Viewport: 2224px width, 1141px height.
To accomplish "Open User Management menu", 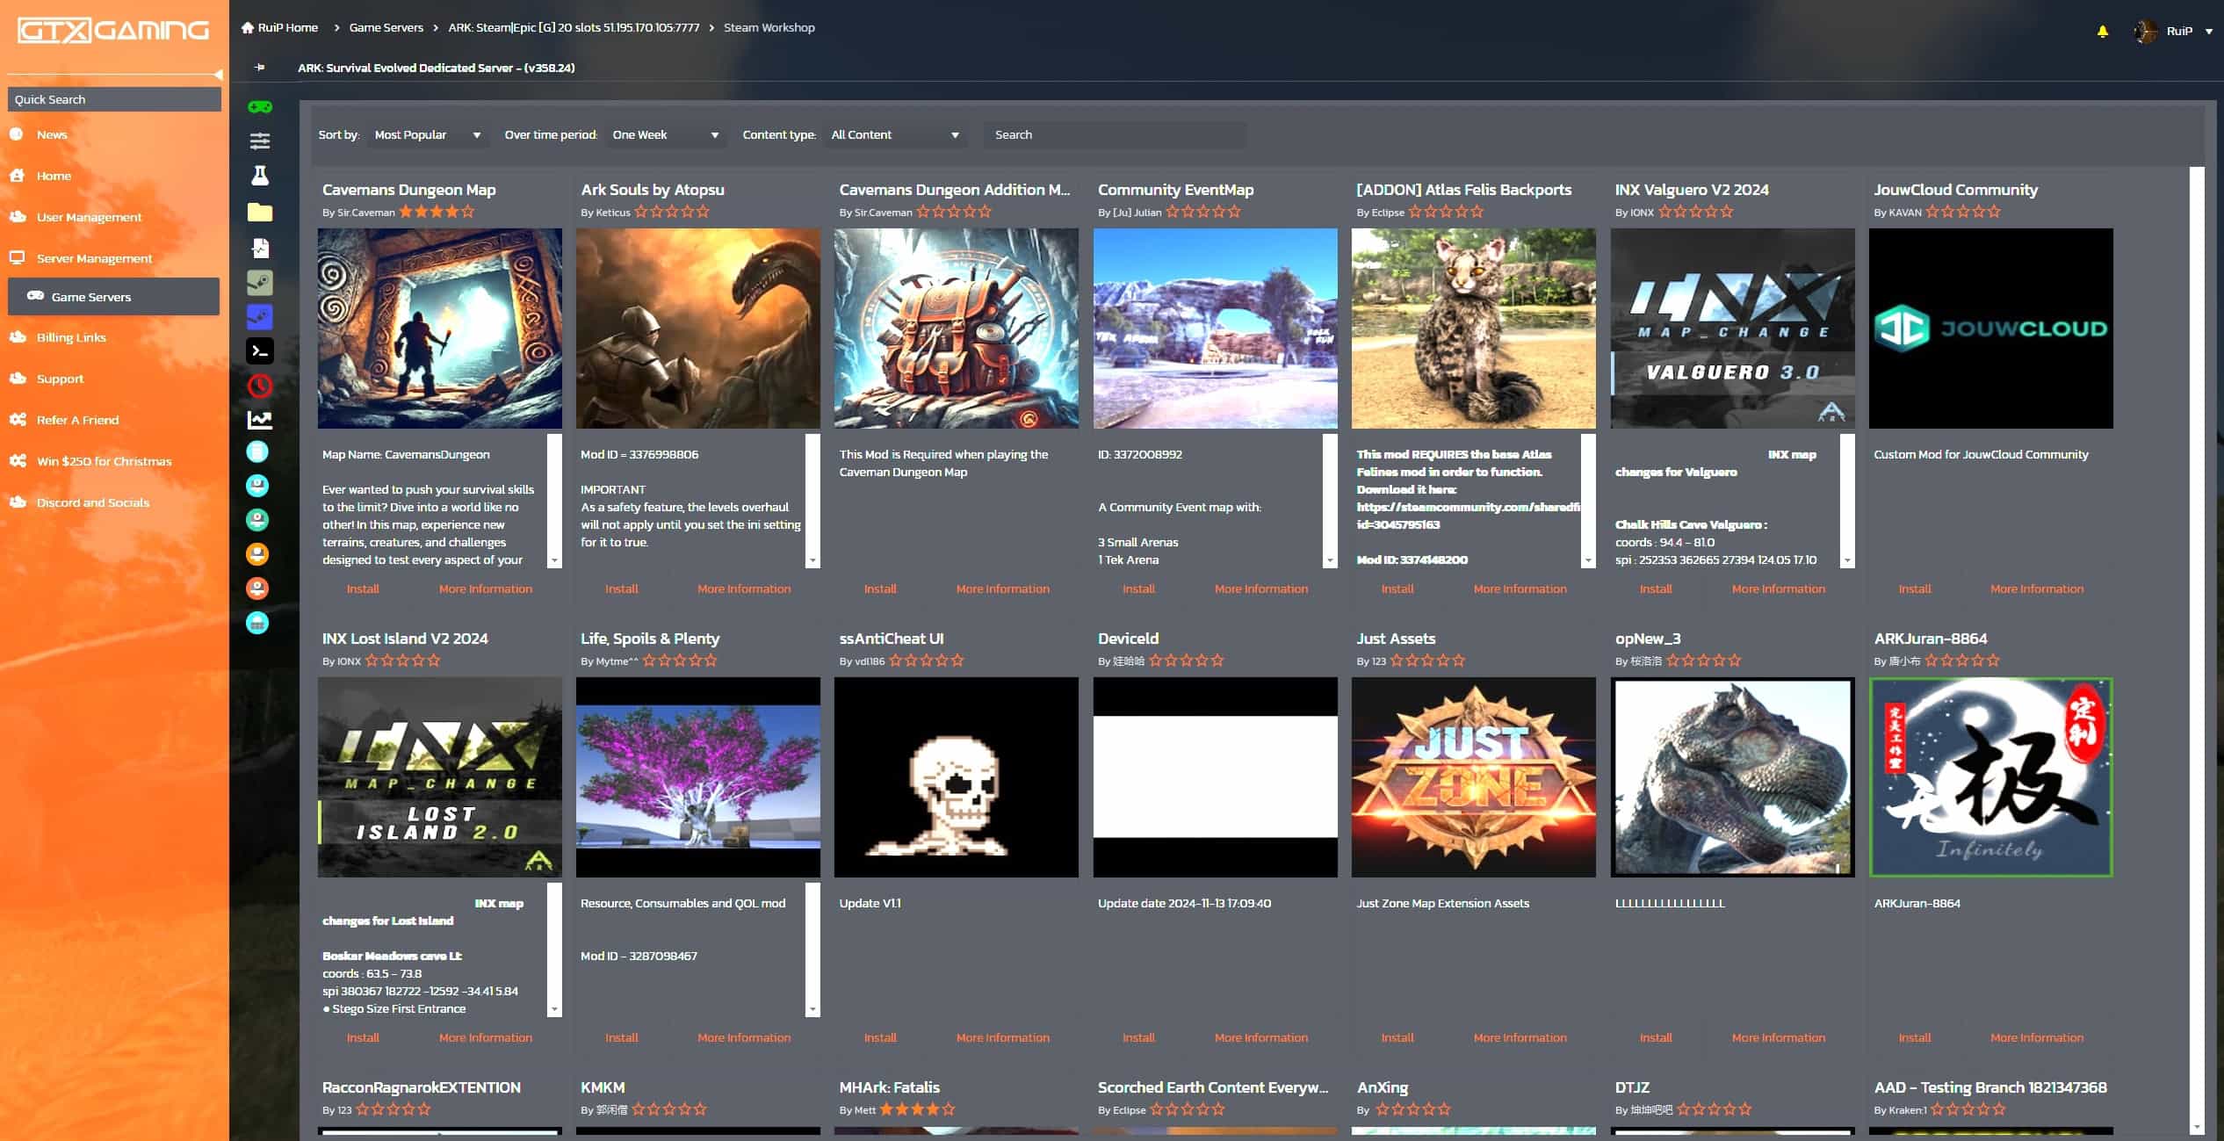I will (x=89, y=217).
